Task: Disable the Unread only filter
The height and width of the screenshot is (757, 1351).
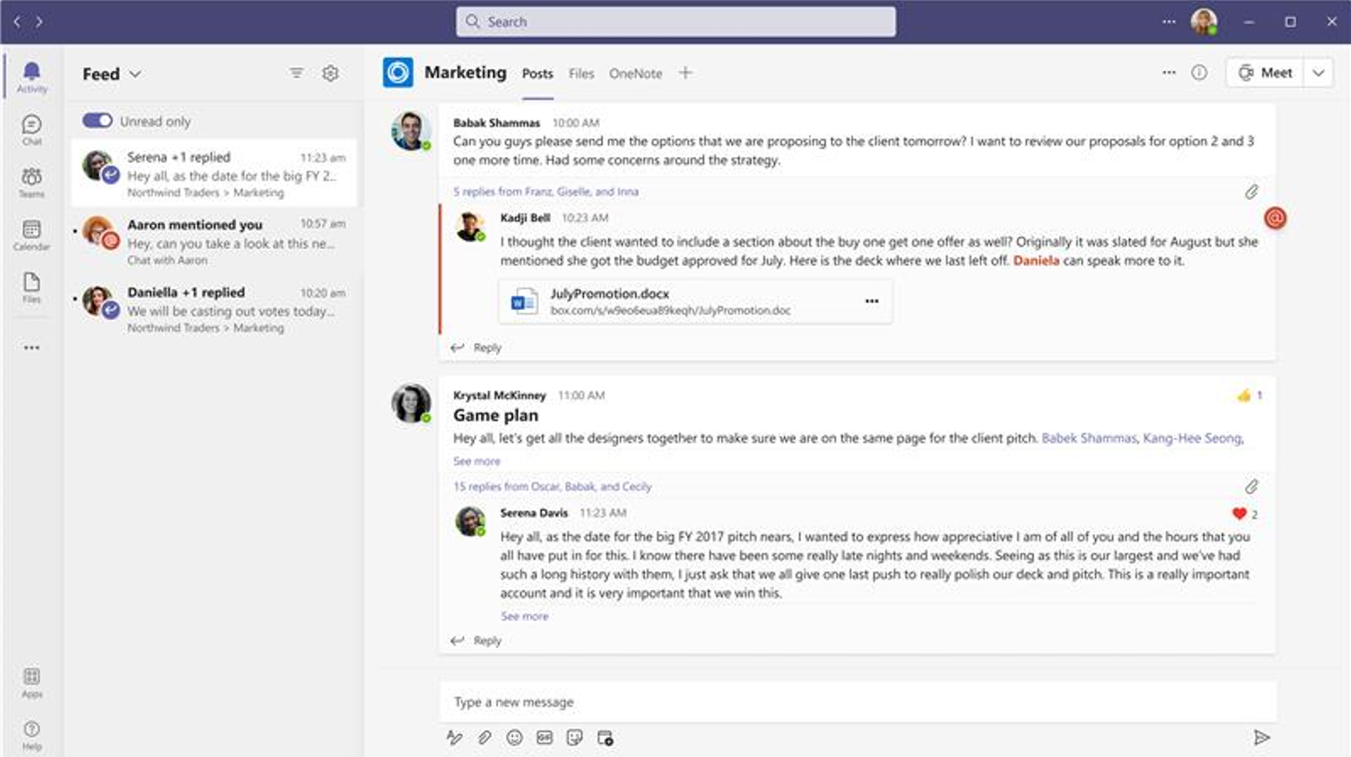Action: (x=99, y=121)
